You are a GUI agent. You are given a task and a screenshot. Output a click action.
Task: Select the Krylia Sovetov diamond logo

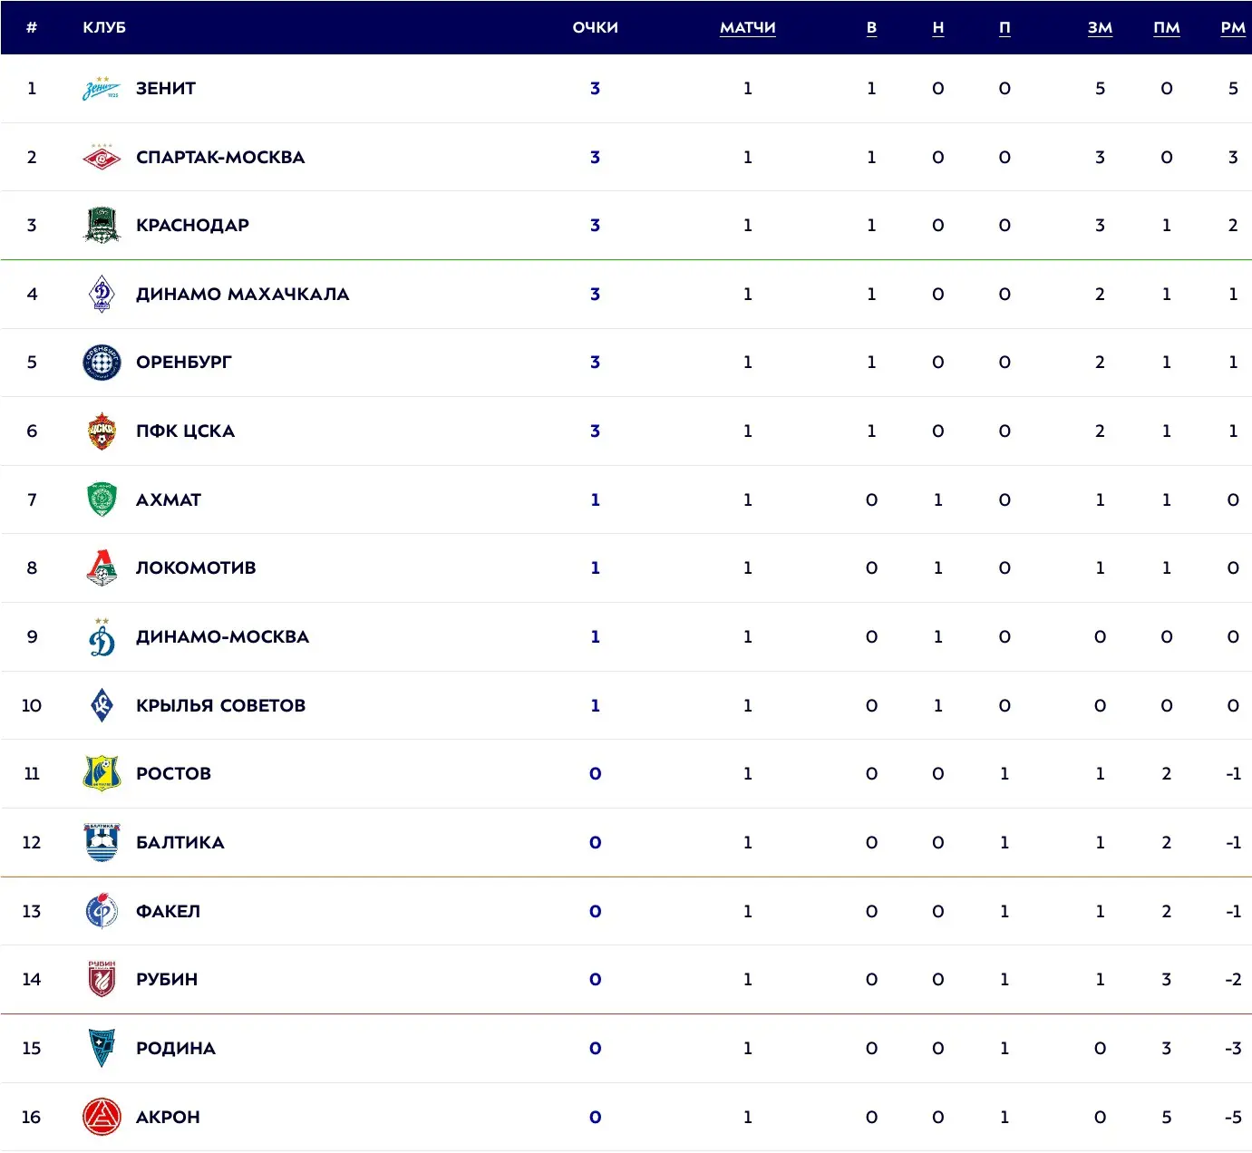click(102, 705)
